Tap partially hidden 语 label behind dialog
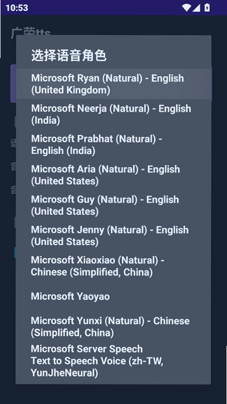The width and height of the screenshot is (227, 404). click(x=13, y=144)
